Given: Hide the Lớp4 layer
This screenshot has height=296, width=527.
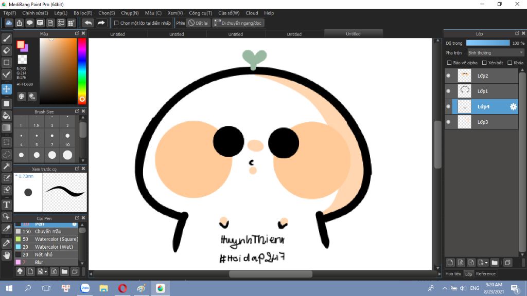Looking at the screenshot, I should (448, 107).
